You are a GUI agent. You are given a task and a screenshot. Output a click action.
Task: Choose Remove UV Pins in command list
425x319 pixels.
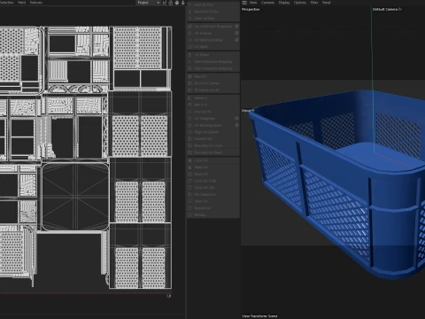[x=212, y=12]
